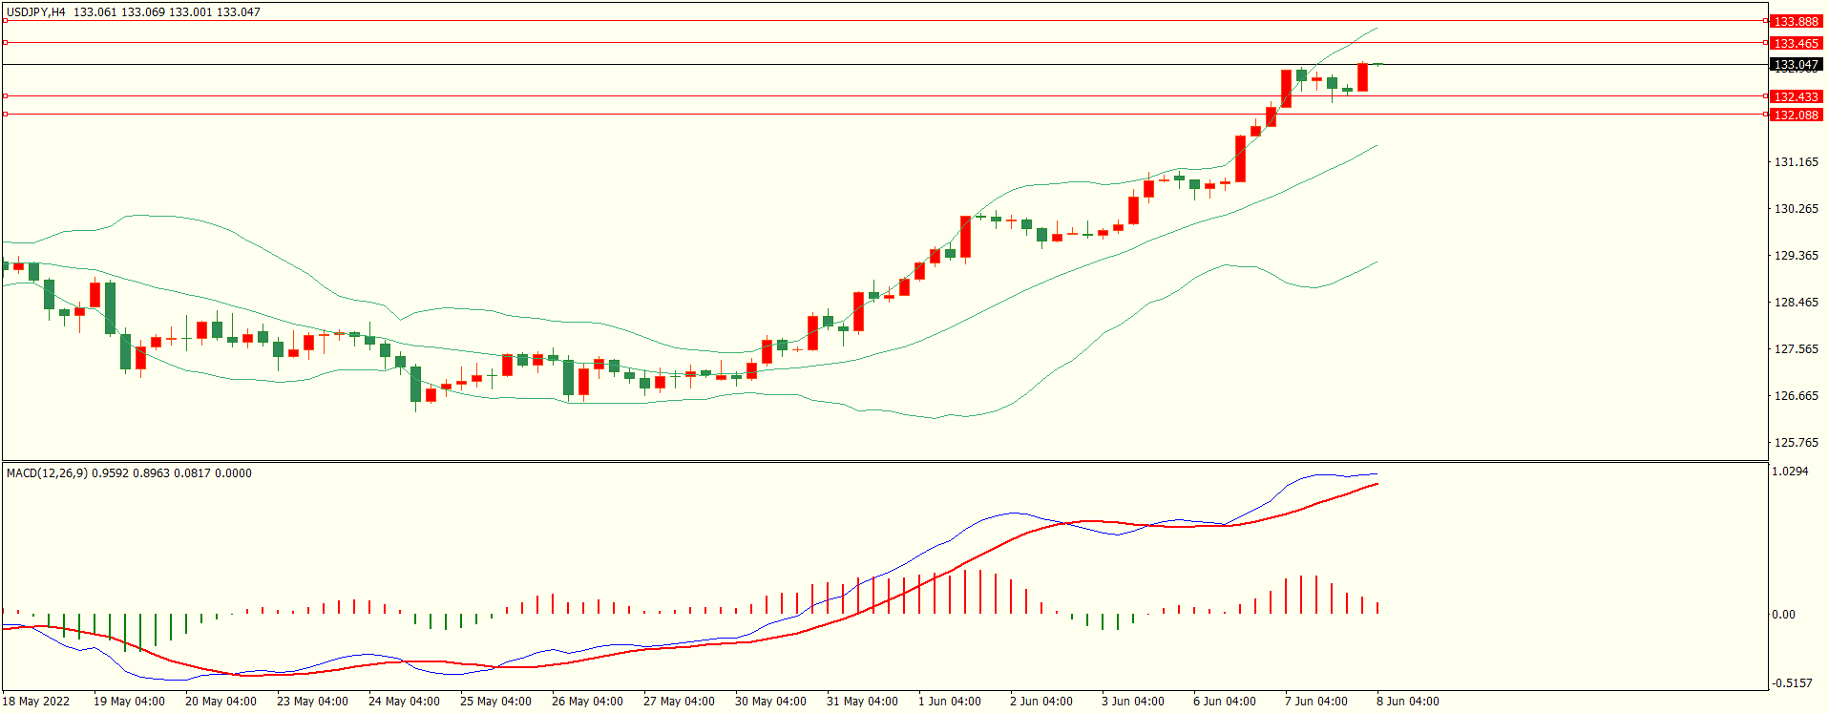Viewport: 1829px width, 713px height.
Task: Click the 0.00 MACD zero level label
Action: tap(1783, 615)
